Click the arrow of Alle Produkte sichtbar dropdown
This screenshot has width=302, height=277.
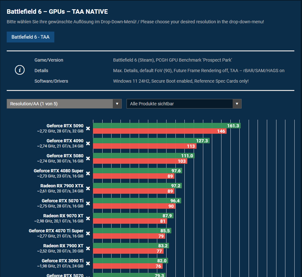tap(237, 104)
